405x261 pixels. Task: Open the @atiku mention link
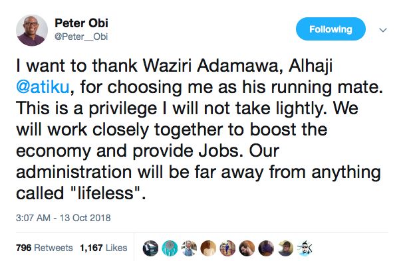pyautogui.click(x=43, y=87)
